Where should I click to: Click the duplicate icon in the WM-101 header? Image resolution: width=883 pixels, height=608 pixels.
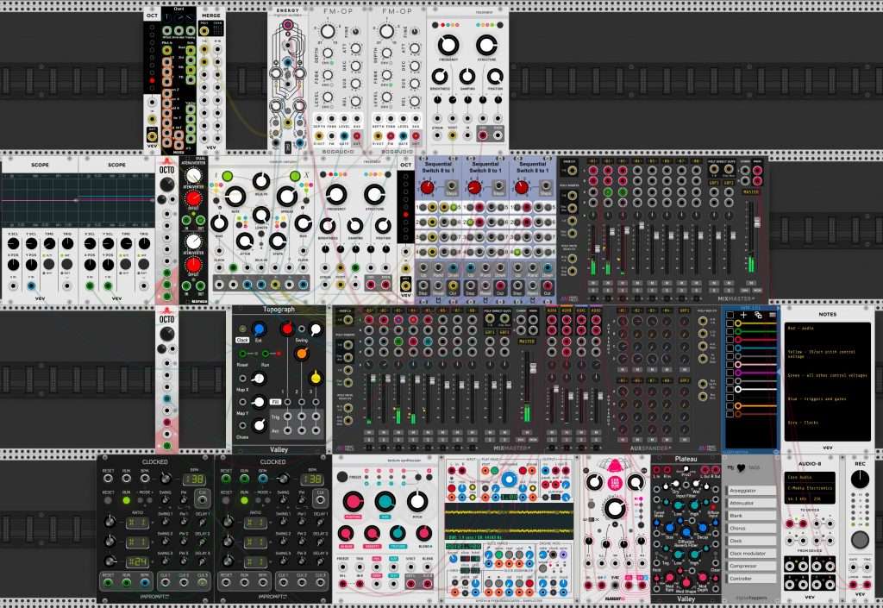tap(758, 315)
